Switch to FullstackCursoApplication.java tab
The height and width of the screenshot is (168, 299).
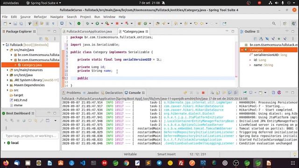pyautogui.click(x=89, y=31)
